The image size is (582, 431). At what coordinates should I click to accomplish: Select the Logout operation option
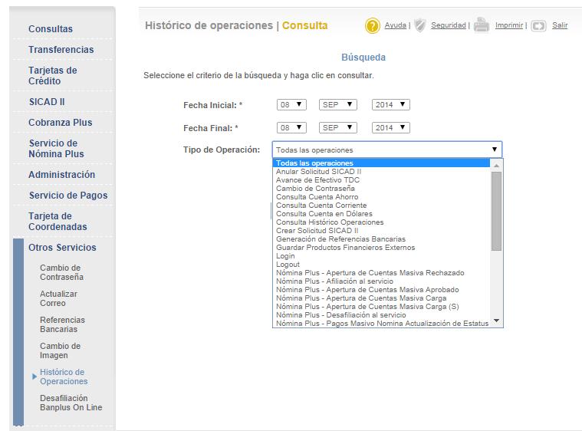tap(381, 265)
